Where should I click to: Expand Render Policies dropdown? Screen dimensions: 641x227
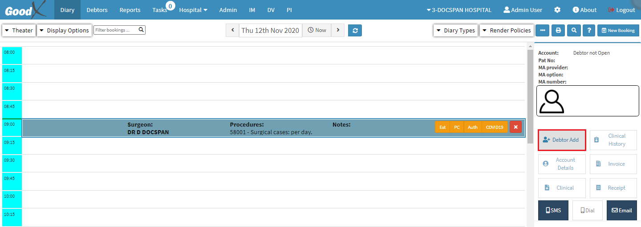tap(507, 30)
